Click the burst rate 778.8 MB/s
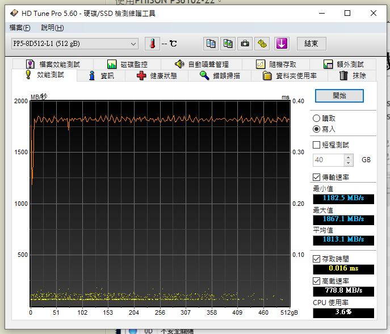 click(x=343, y=291)
